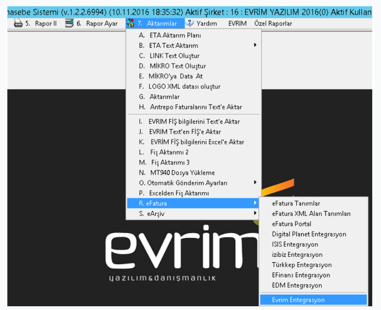Choose B. ETA Text Aktarım entry
The image size is (381, 310).
coord(194,45)
